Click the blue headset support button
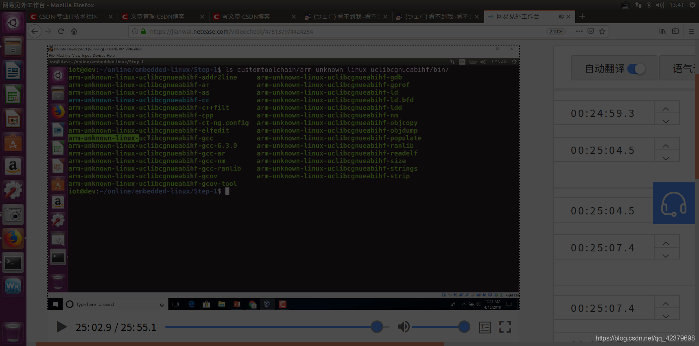This screenshot has height=346, width=699. click(x=674, y=203)
